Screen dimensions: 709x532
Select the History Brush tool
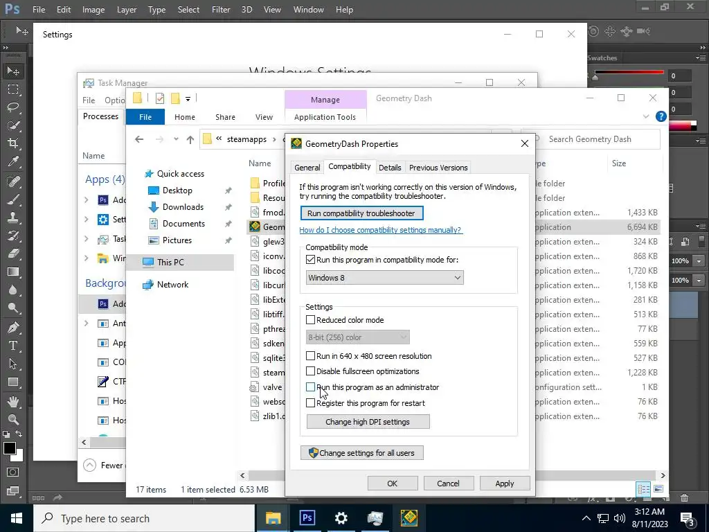[13, 236]
